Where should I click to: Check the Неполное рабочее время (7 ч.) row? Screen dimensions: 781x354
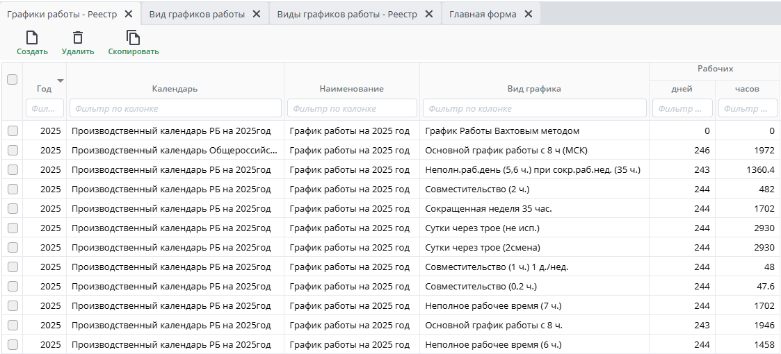(13, 305)
